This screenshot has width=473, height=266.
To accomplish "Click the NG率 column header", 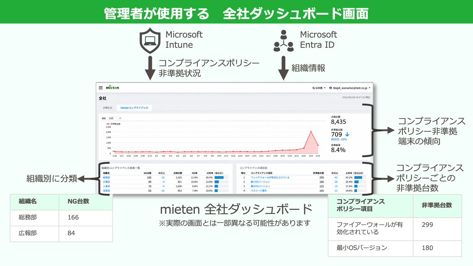I will (x=194, y=173).
